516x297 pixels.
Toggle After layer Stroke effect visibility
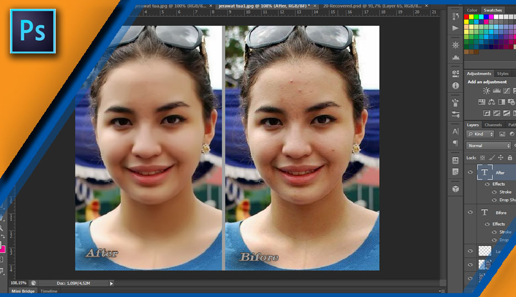click(494, 192)
